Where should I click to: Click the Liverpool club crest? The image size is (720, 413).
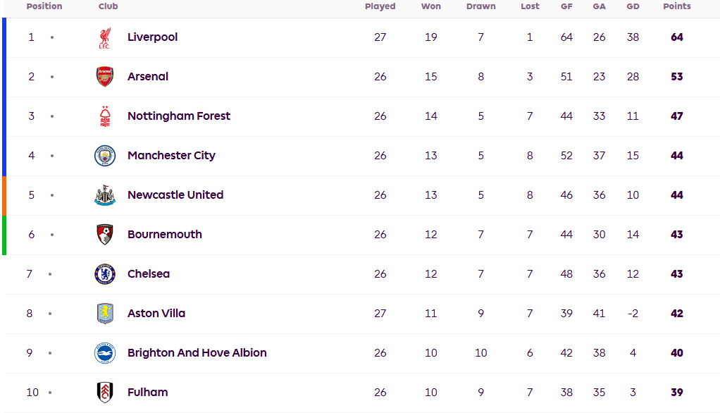click(x=104, y=37)
